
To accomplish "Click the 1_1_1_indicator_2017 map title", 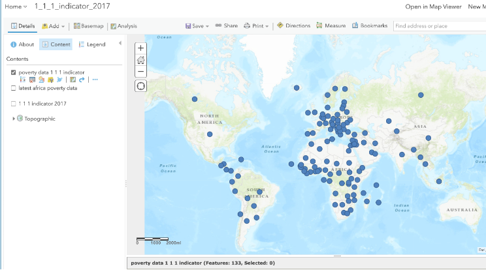I will click(72, 6).
